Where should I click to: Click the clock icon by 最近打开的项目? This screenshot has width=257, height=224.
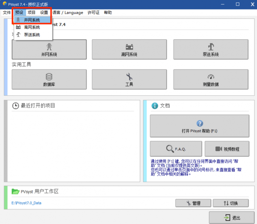tap(15, 106)
